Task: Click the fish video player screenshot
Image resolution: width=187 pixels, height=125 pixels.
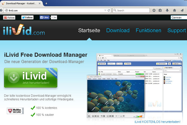Action: tap(116, 96)
